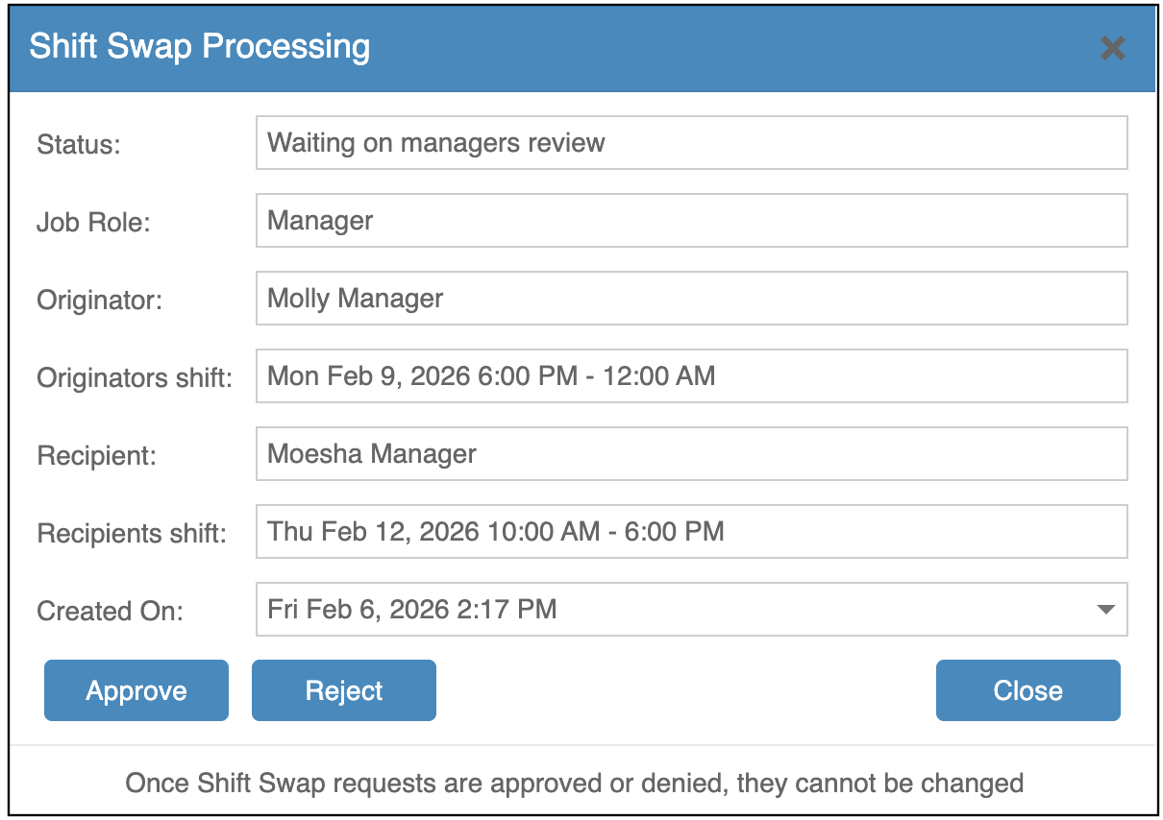Image resolution: width=1163 pixels, height=820 pixels.
Task: Click the "Originators shift:" label
Action: [x=135, y=378]
